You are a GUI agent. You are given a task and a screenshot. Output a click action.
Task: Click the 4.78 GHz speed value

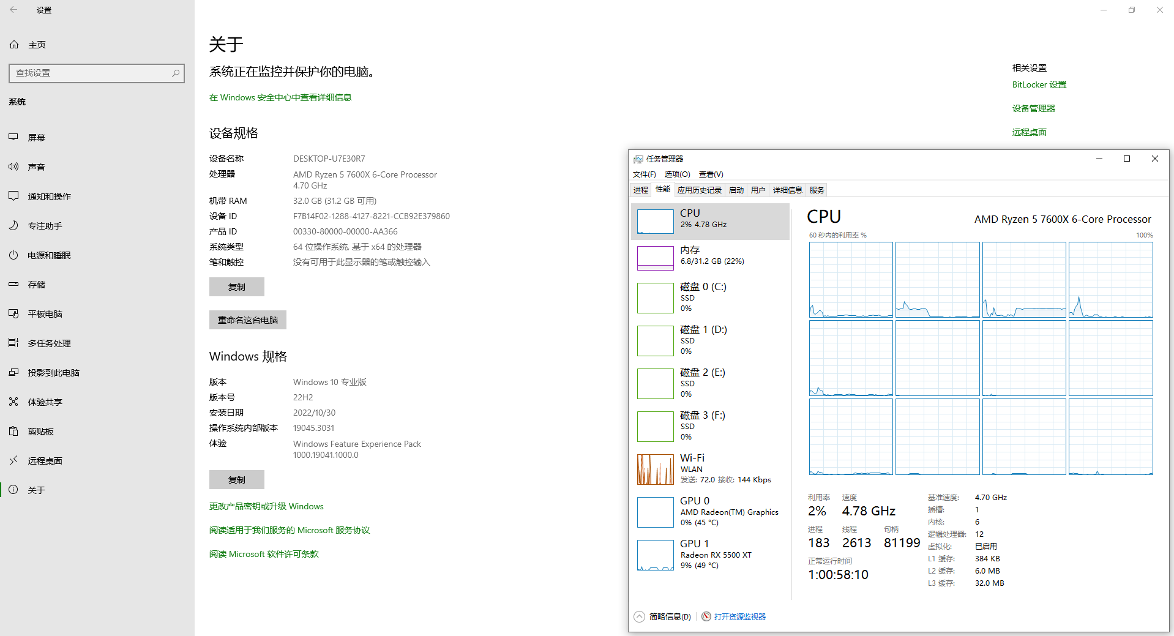coord(869,511)
